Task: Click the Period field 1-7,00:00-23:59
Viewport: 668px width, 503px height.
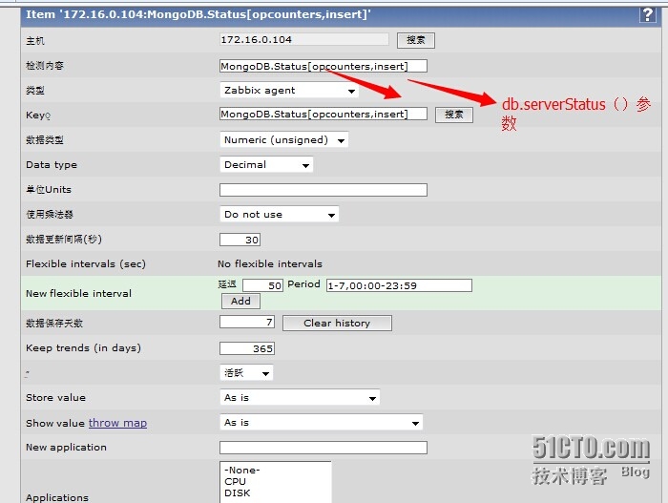Action: (399, 285)
